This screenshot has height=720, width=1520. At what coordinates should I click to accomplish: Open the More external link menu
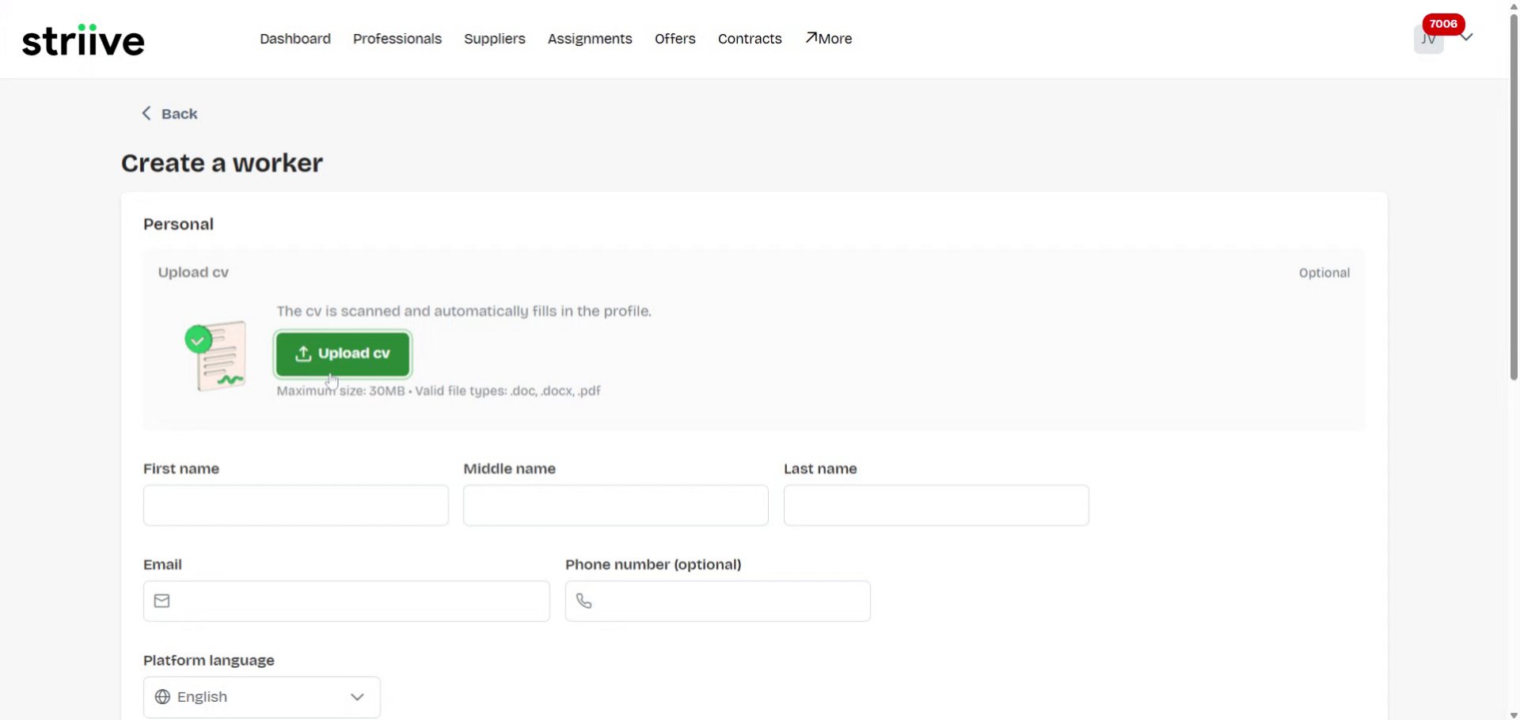tap(829, 39)
